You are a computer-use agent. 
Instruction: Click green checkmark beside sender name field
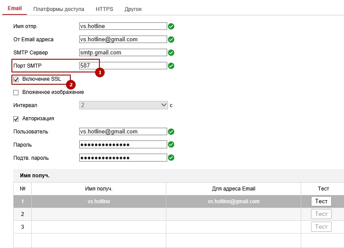171,26
